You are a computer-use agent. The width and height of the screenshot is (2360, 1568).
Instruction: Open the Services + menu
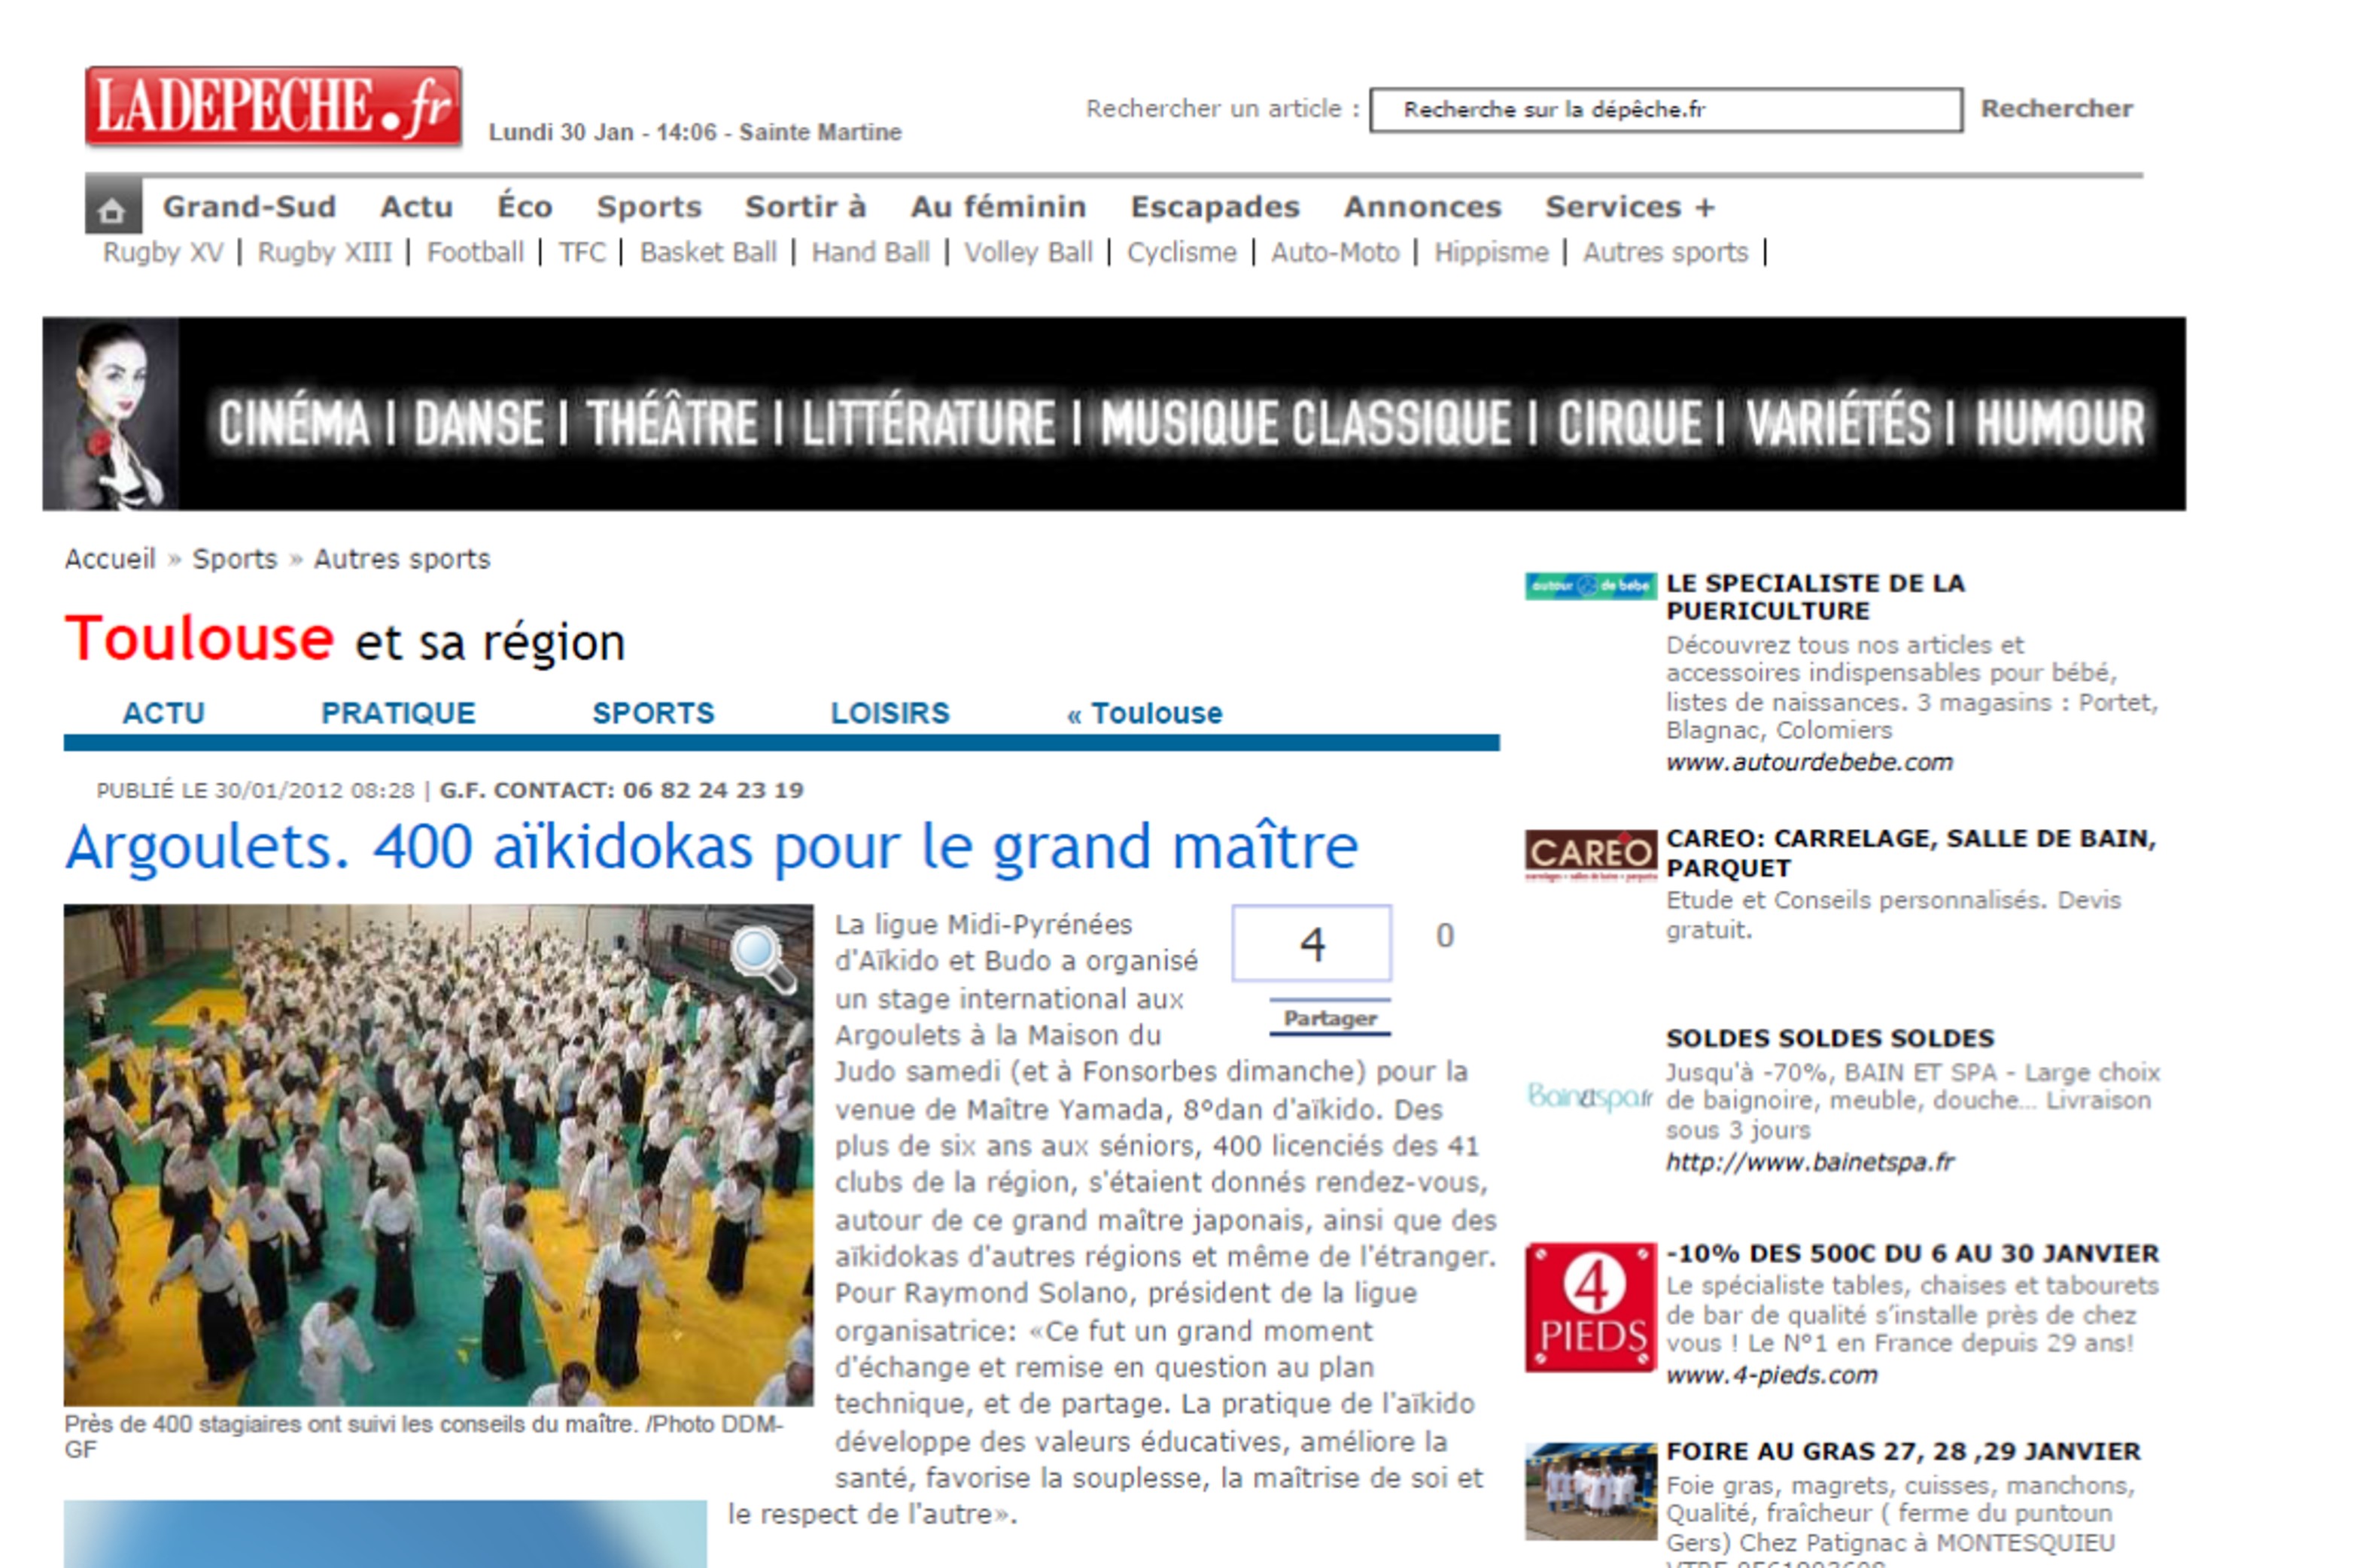[x=1629, y=207]
